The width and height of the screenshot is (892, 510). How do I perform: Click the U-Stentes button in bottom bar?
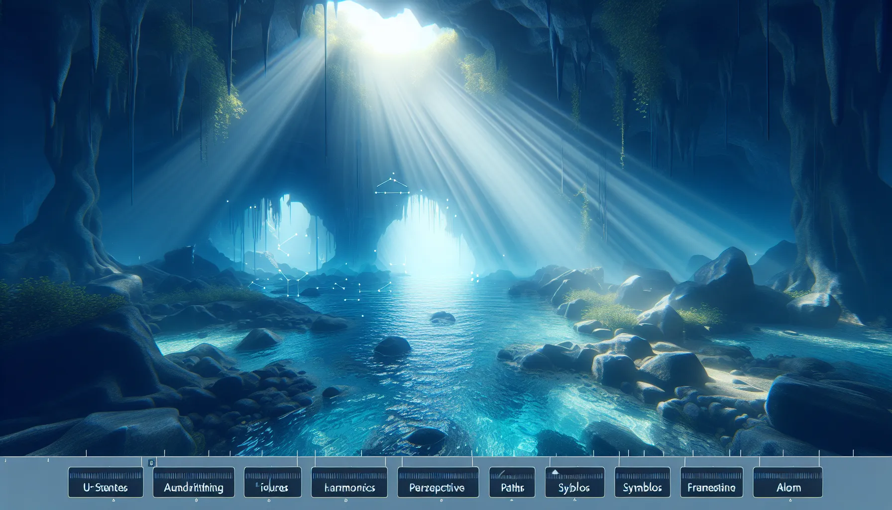coord(106,482)
